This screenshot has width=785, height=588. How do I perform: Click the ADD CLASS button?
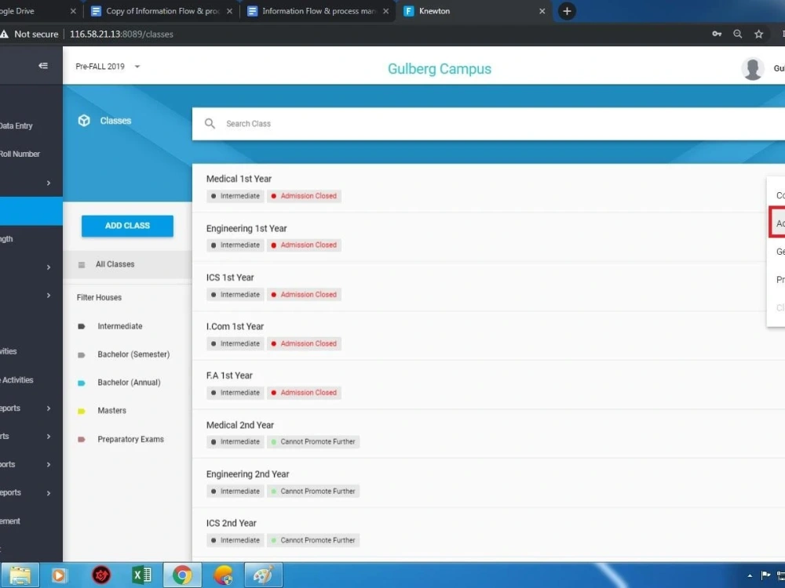pos(127,226)
